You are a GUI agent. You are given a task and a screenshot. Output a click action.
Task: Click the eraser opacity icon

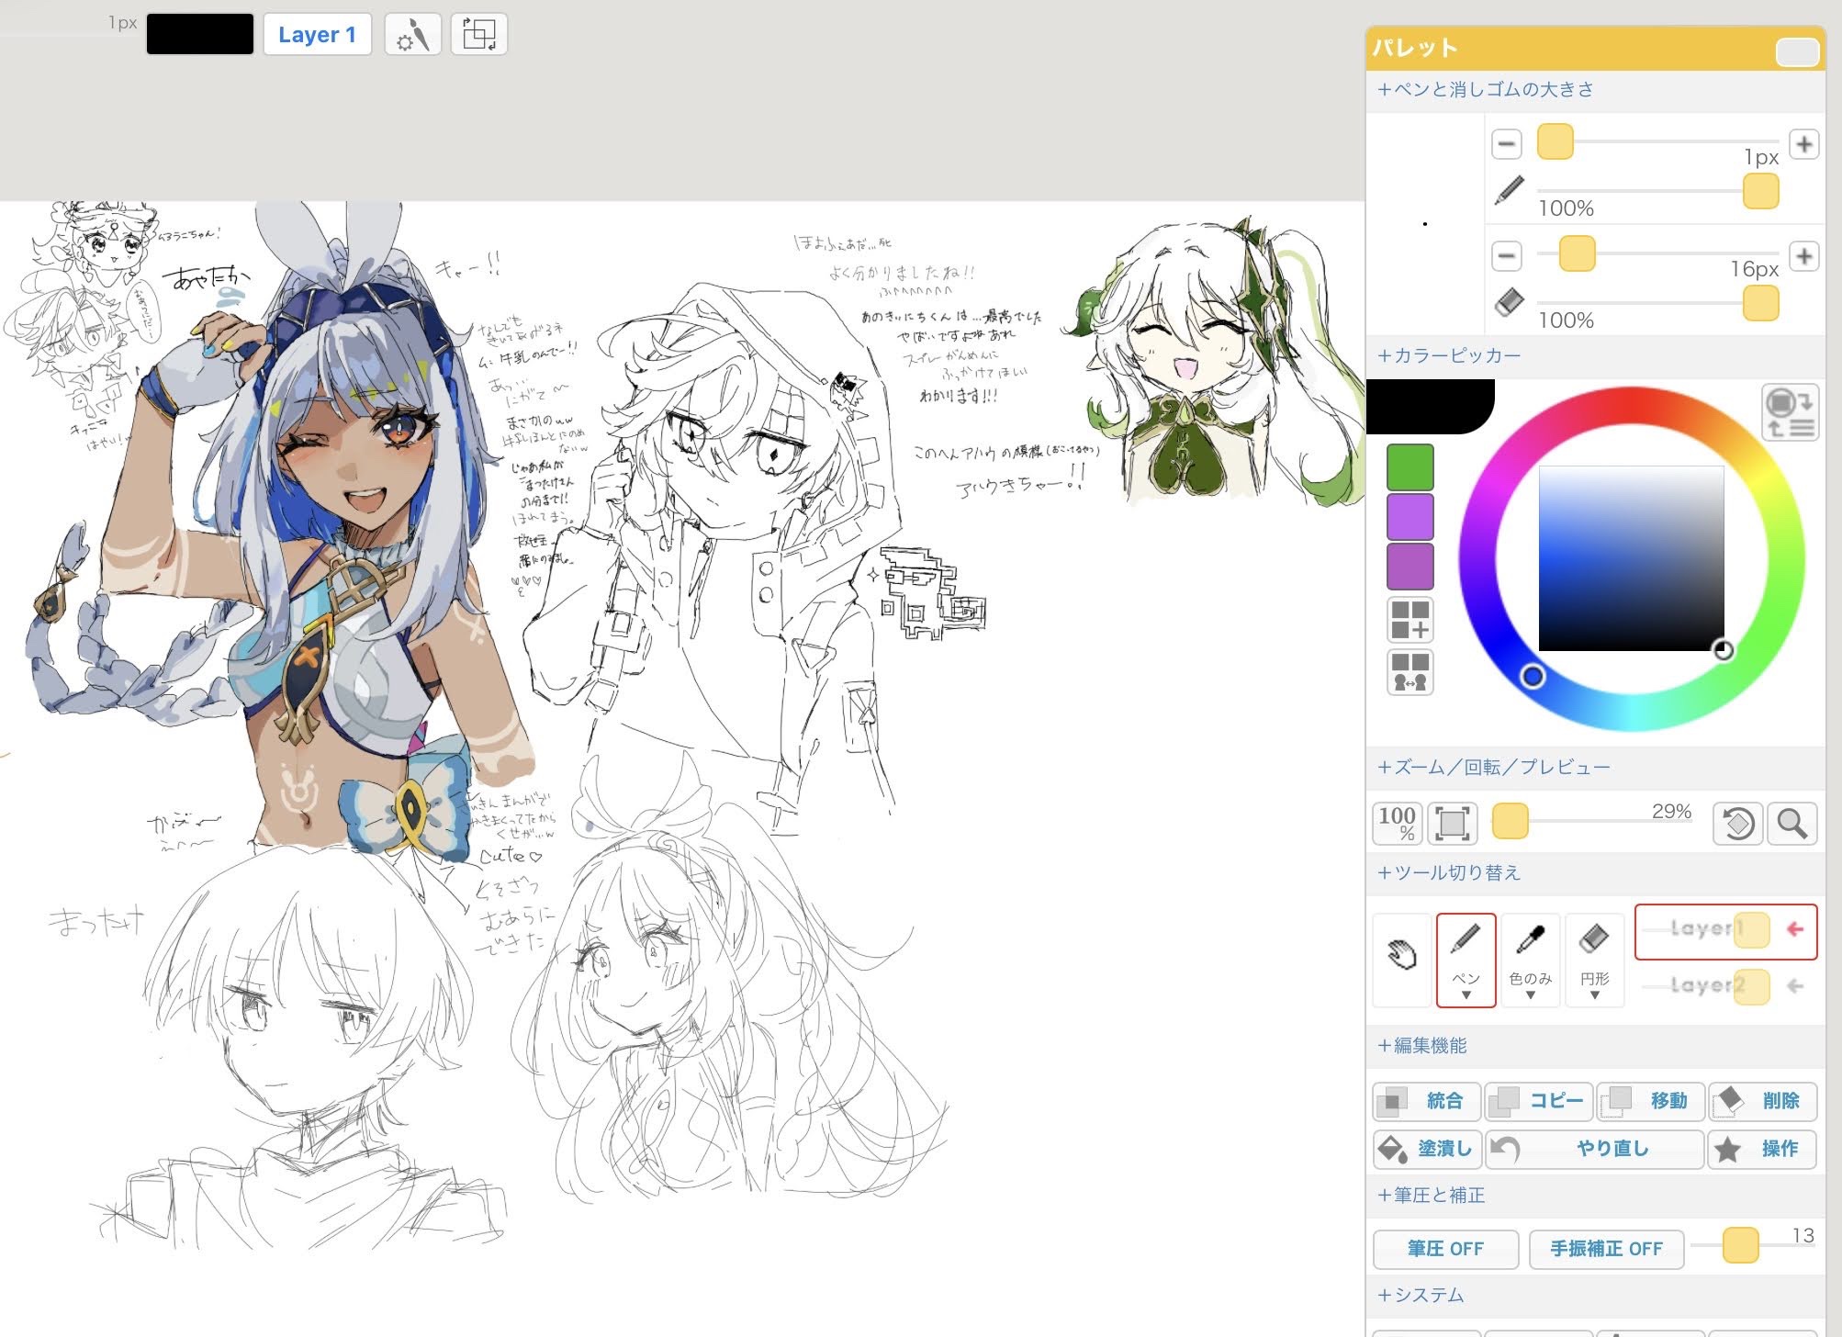tap(1509, 303)
